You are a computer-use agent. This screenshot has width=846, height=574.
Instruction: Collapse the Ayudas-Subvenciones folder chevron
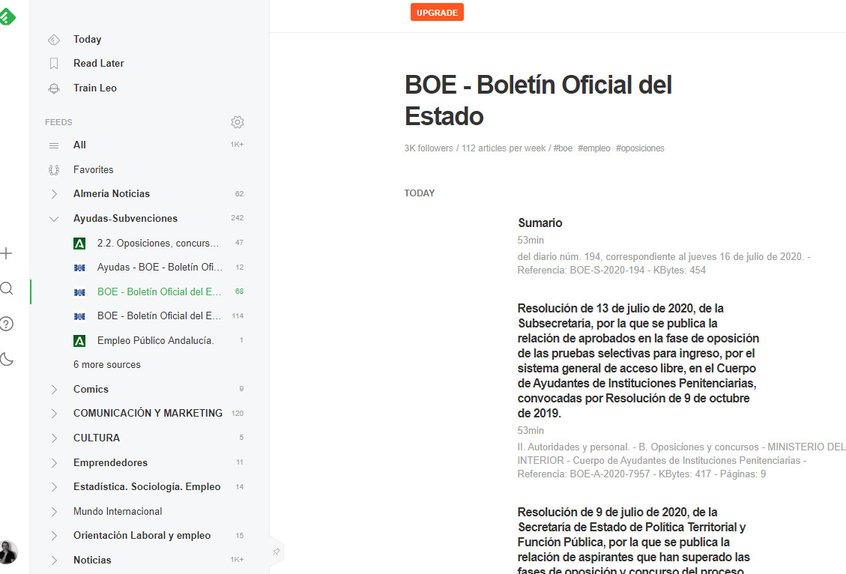pos(54,219)
